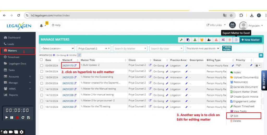Open the Select Location dropdown

pos(57,48)
